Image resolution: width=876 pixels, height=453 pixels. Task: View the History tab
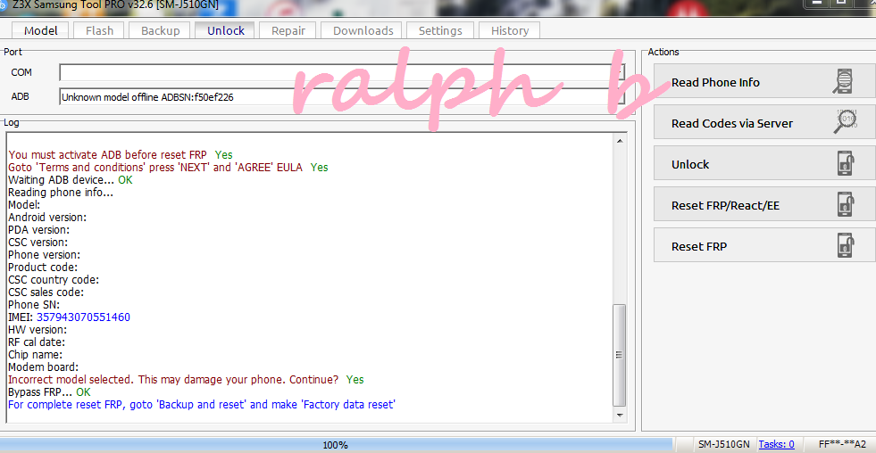point(510,30)
